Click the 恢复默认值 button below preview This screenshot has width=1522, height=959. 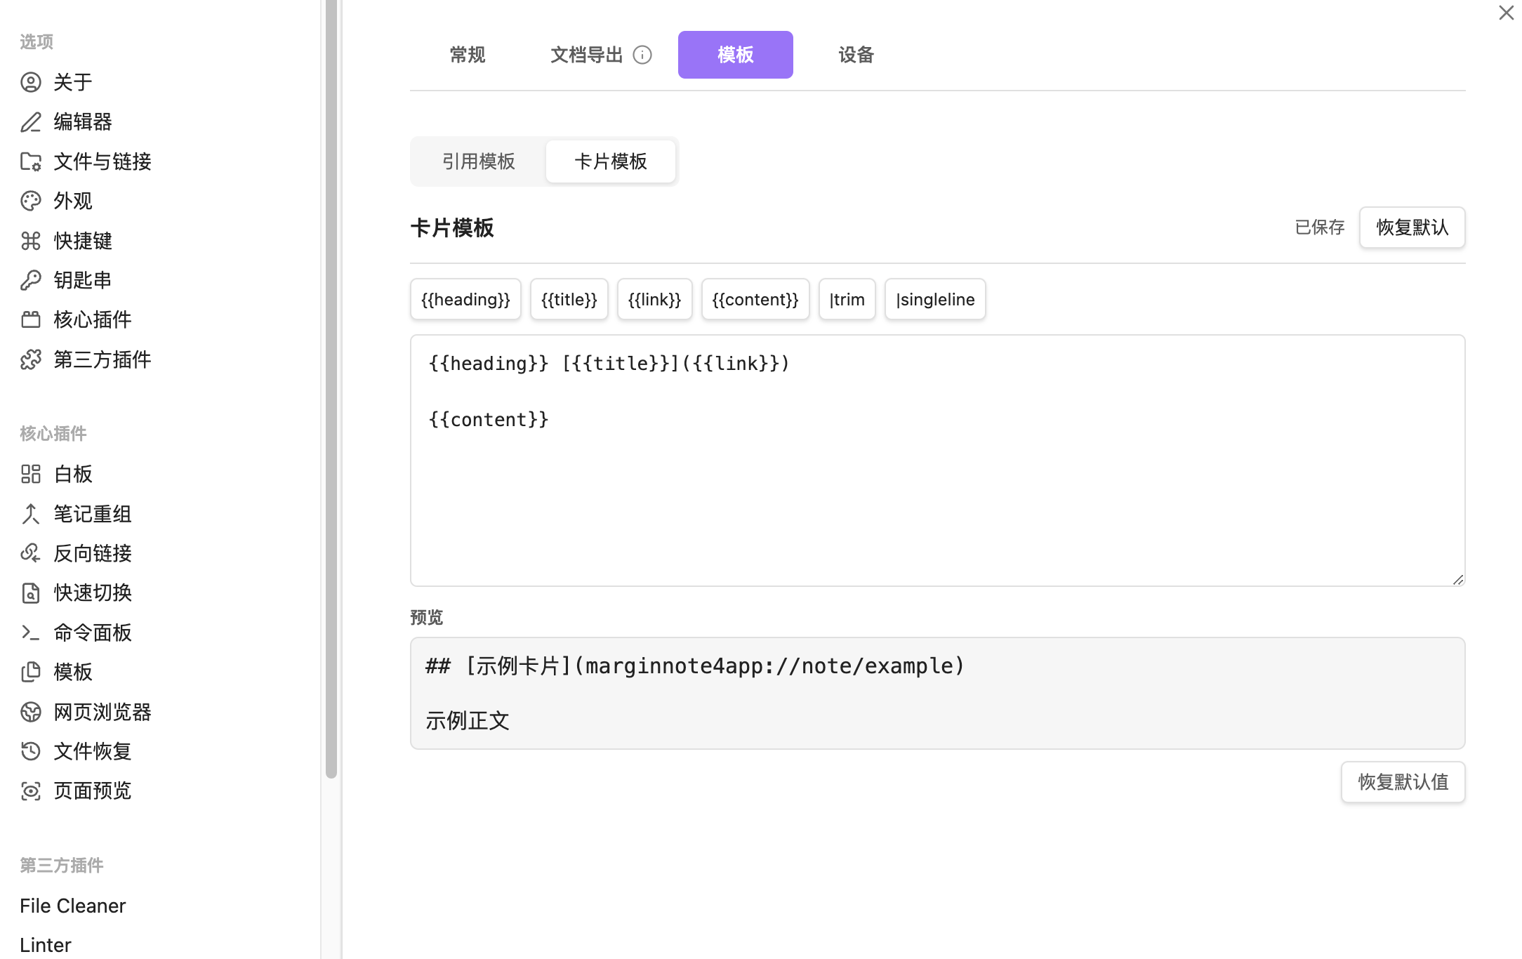point(1403,782)
